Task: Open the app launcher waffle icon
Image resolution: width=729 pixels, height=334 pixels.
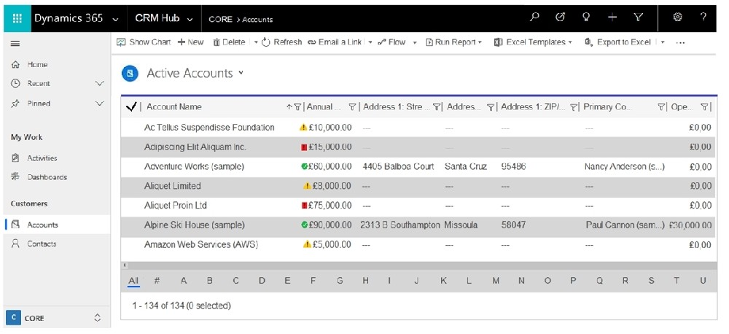Action: coord(17,19)
